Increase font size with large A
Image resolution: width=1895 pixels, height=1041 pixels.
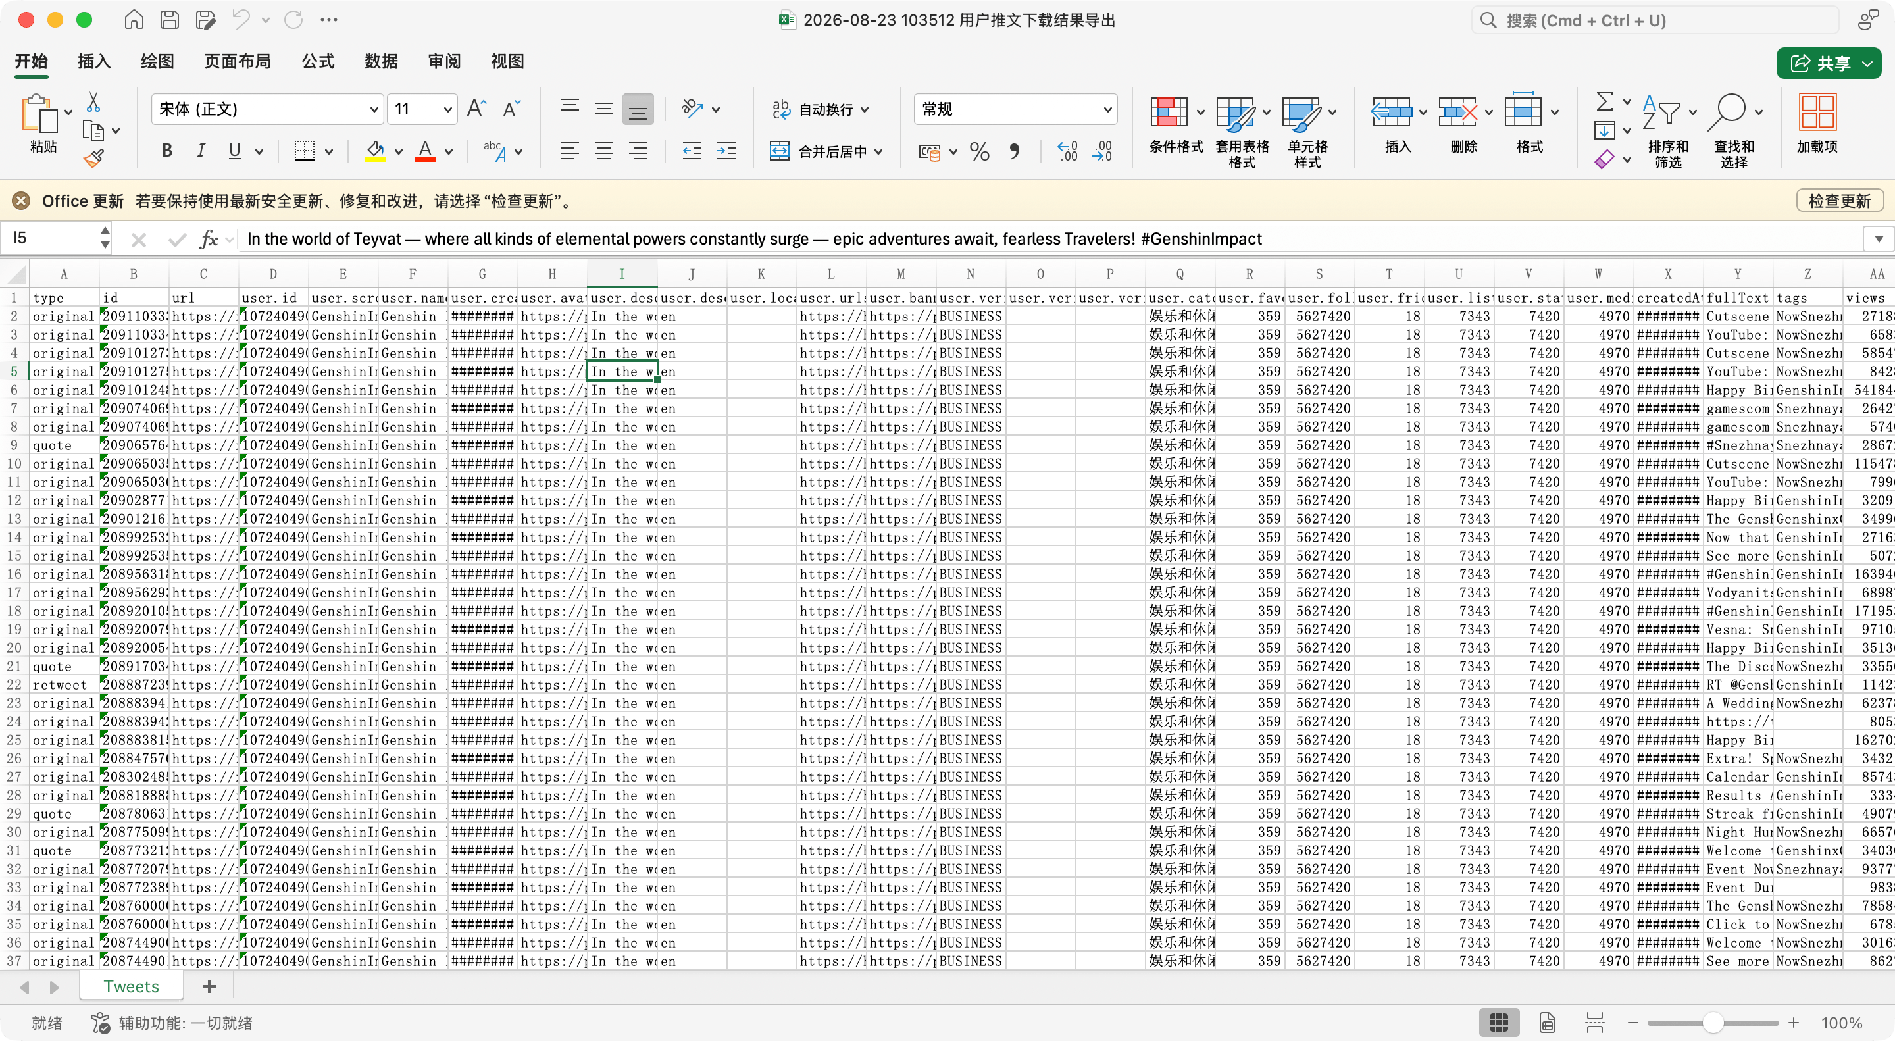pyautogui.click(x=476, y=109)
